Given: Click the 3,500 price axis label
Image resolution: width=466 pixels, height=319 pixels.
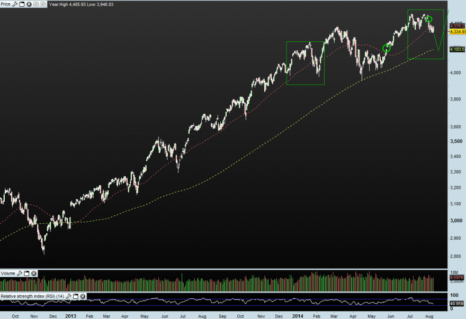Looking at the screenshot, I should (456, 141).
